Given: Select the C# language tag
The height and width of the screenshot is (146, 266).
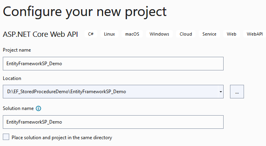Looking at the screenshot, I should (91, 34).
